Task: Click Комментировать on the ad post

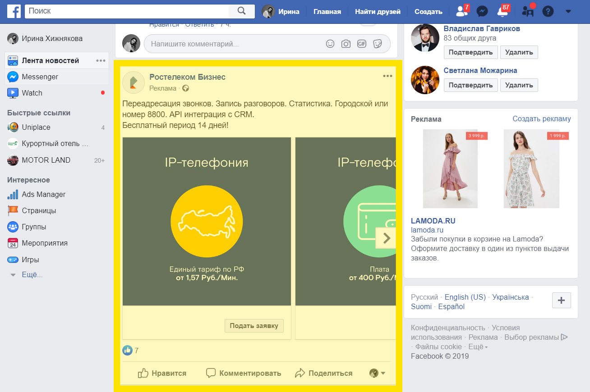Action: pos(244,373)
